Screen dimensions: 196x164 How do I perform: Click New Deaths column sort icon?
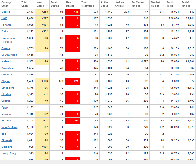tap(77, 6)
